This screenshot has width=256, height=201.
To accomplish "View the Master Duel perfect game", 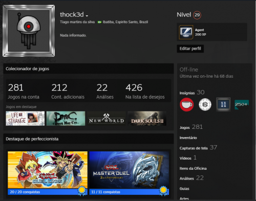I will coord(129,173).
